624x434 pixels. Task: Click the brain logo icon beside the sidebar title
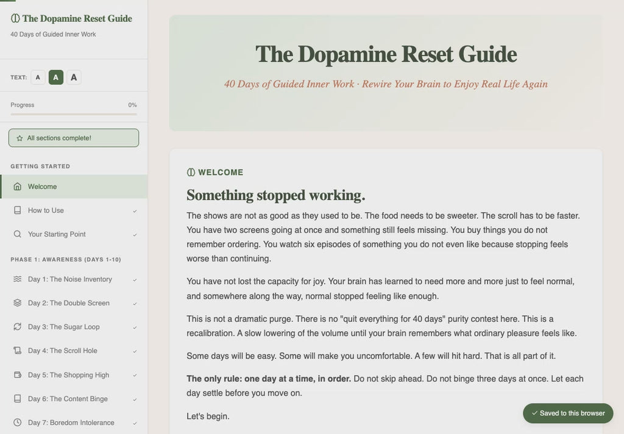point(15,18)
